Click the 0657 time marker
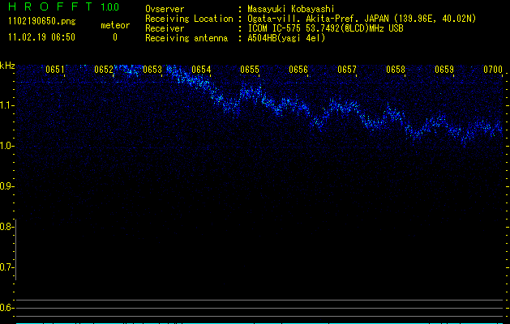 (x=347, y=70)
